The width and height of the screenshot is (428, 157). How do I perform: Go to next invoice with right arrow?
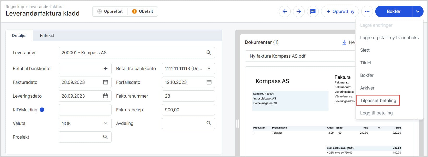299,11
